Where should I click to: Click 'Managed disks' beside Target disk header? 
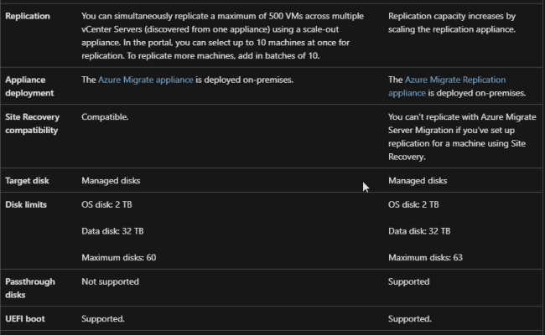pyautogui.click(x=110, y=180)
